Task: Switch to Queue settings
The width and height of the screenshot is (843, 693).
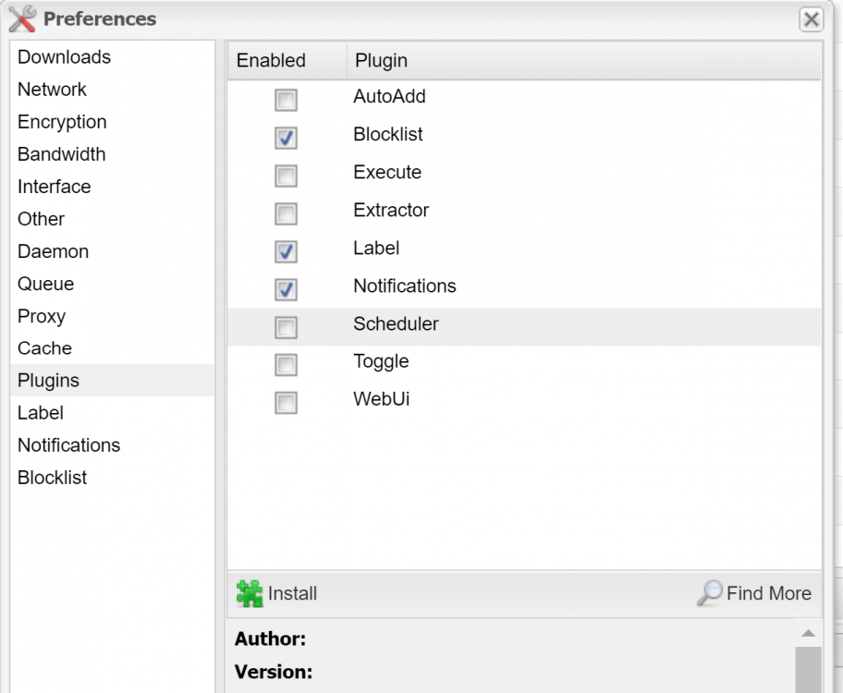Action: click(112, 284)
